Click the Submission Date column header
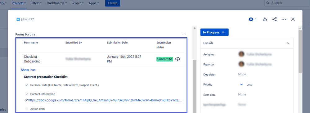The width and height of the screenshot is (310, 113). 117,43
